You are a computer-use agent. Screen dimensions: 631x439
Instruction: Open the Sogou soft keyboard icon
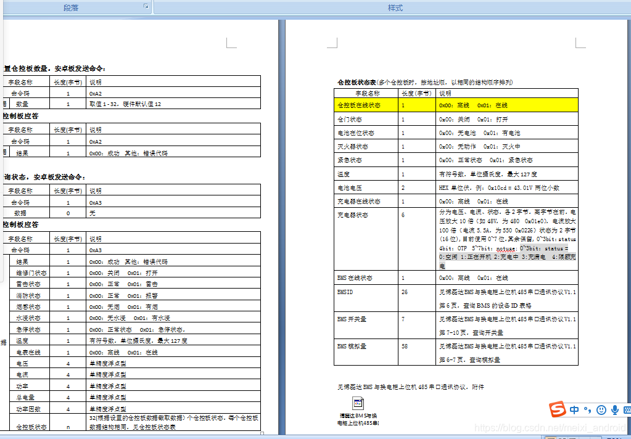[627, 410]
